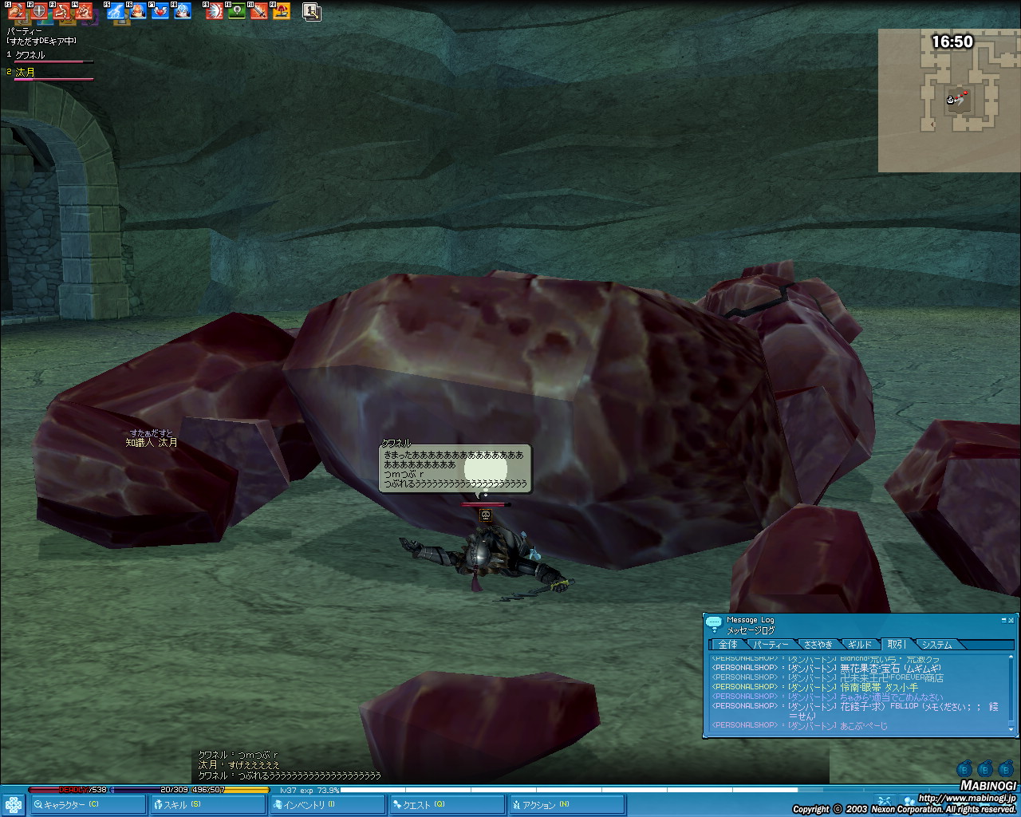Open the アクション (N) action window
The height and width of the screenshot is (817, 1021).
click(566, 805)
